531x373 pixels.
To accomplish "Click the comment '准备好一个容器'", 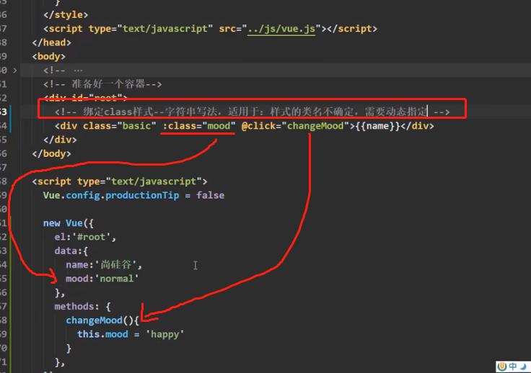I will (108, 84).
